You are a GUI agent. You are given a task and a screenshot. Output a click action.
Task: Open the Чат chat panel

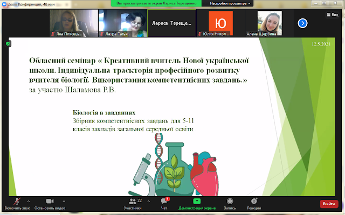click(164, 204)
